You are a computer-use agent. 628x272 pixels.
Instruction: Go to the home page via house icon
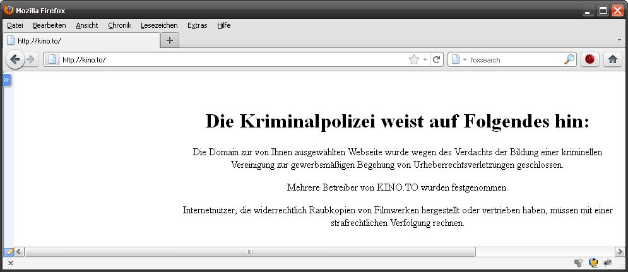(612, 59)
